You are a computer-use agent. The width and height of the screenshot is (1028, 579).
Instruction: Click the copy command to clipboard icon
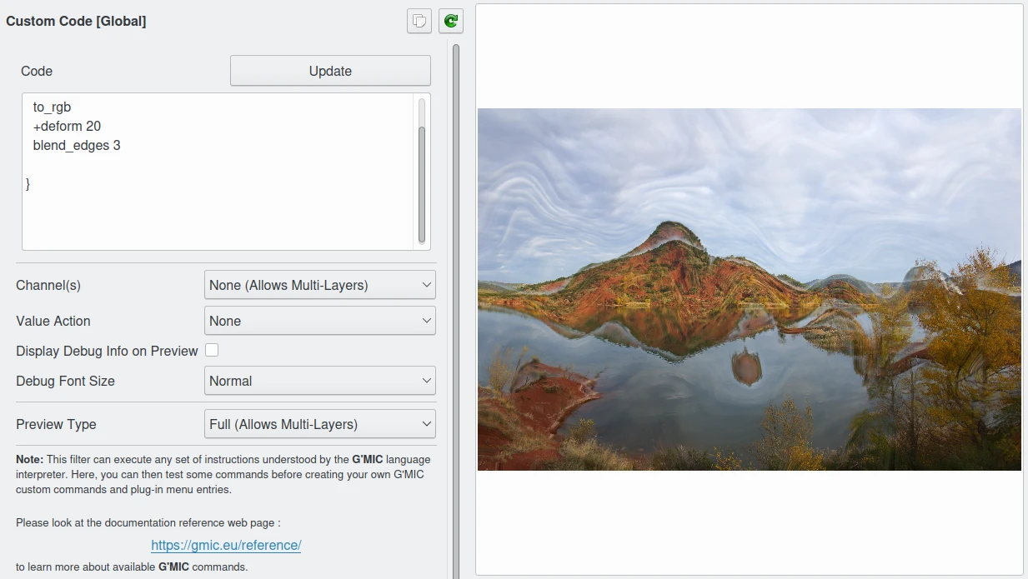pyautogui.click(x=419, y=21)
